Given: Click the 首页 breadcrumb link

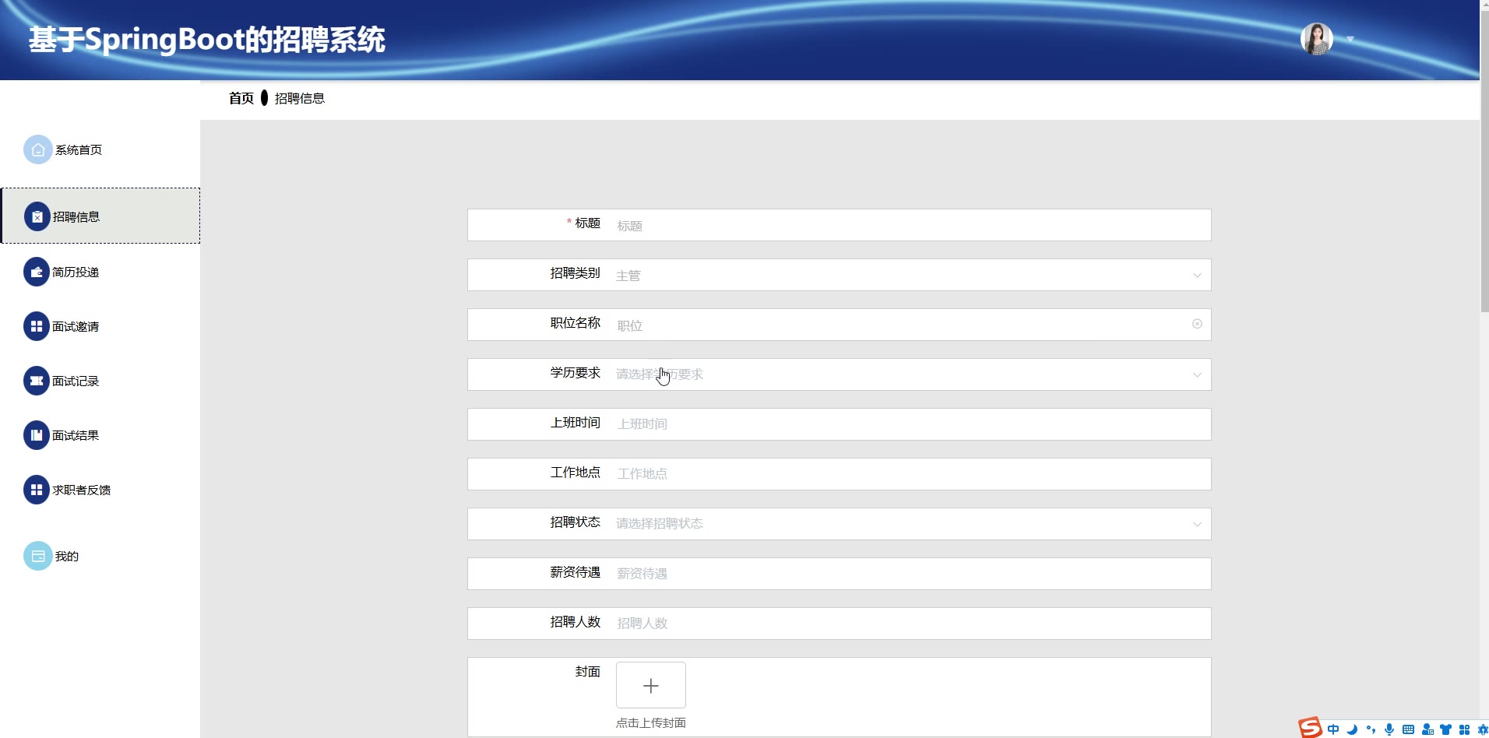Looking at the screenshot, I should click(241, 98).
